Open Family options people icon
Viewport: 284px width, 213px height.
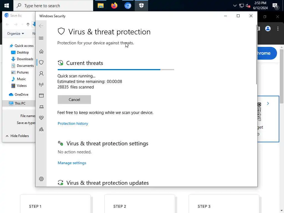[x=41, y=129]
